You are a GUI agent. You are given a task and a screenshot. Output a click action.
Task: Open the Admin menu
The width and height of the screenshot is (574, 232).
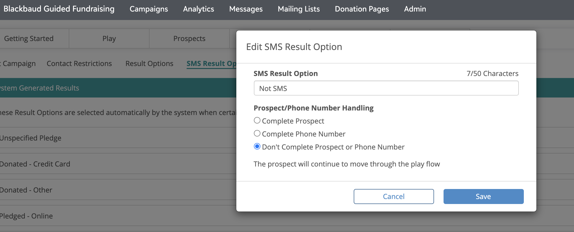point(415,9)
